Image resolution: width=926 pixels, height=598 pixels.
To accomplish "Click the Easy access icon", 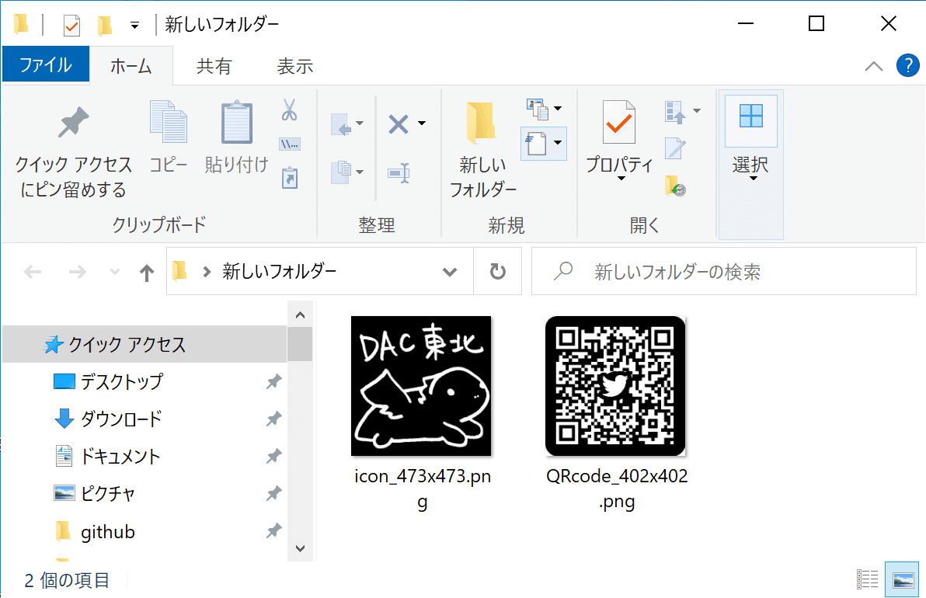I will coord(536,144).
